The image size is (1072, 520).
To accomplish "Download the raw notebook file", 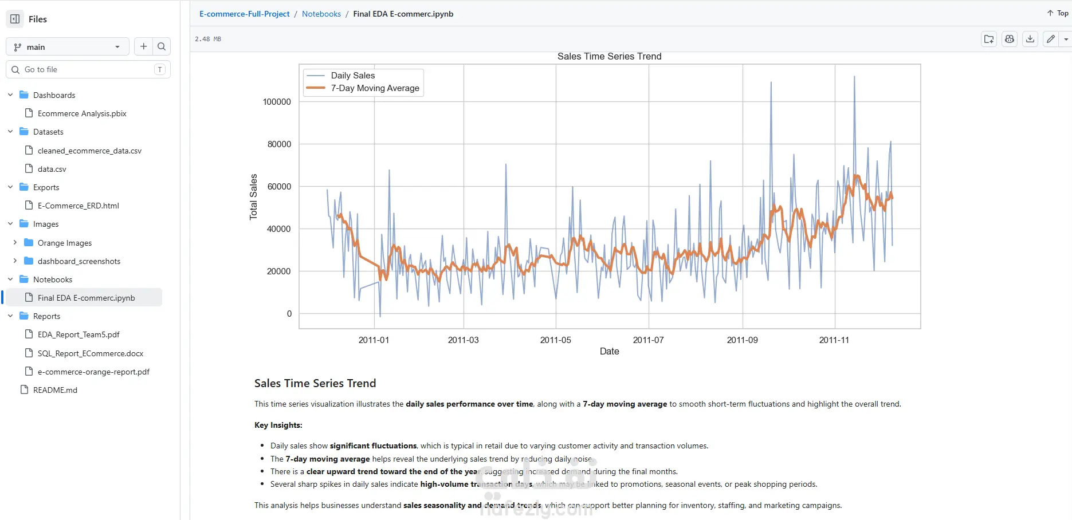I will pyautogui.click(x=1030, y=39).
